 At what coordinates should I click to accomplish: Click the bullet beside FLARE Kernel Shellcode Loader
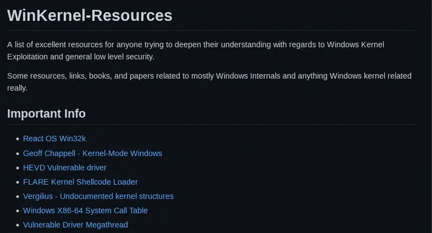click(x=18, y=182)
